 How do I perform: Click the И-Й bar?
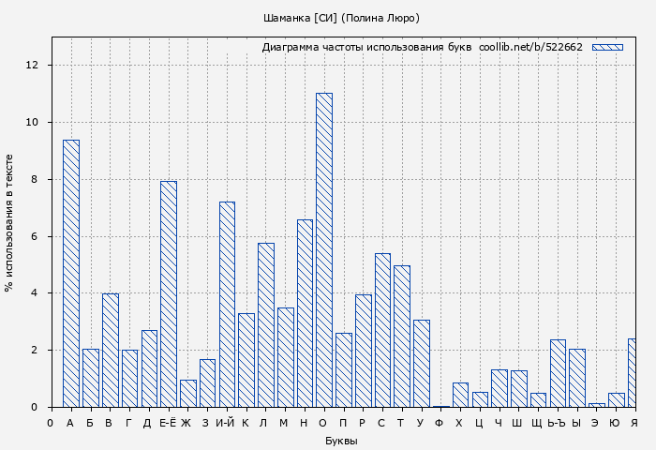coord(227,305)
